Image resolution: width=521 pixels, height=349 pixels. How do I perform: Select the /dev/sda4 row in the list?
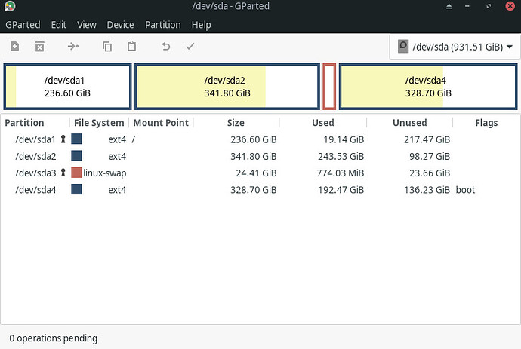click(260, 190)
